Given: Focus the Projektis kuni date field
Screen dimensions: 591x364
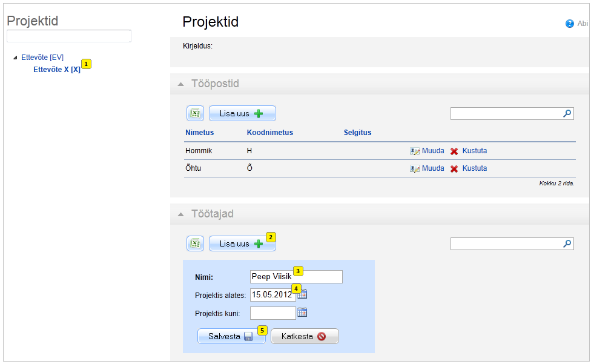Looking at the screenshot, I should click(x=273, y=313).
